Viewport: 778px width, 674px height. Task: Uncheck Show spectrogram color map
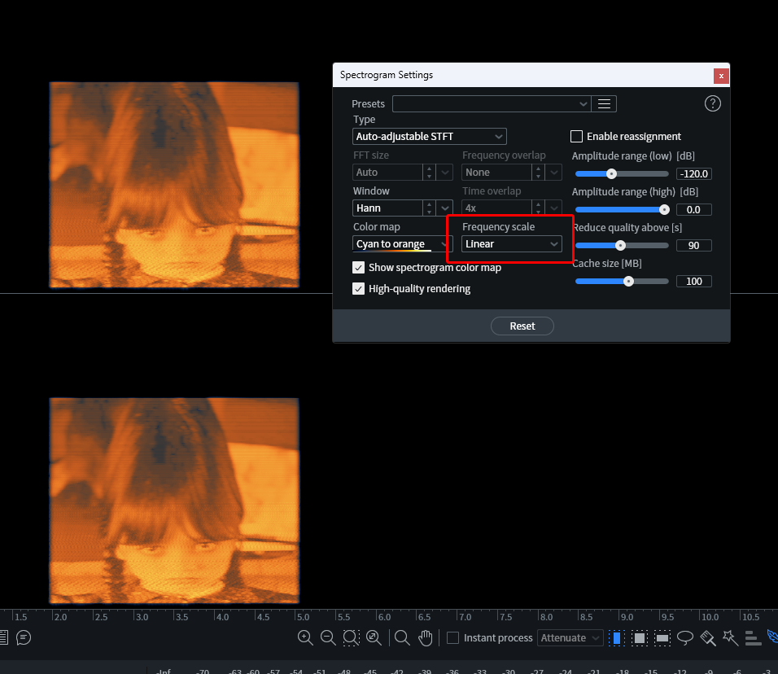[359, 267]
